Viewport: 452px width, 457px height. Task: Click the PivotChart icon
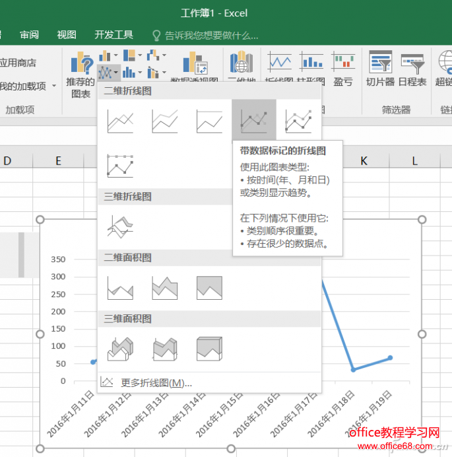[x=195, y=63]
